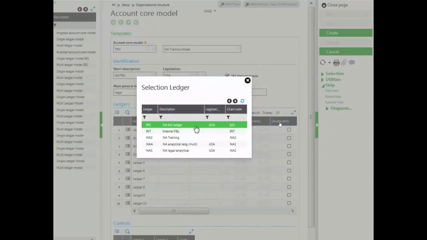Screen dimensions: 427x240
Task: Toggle Double entry checkbox for Ledger 8
Action: pos(289,187)
